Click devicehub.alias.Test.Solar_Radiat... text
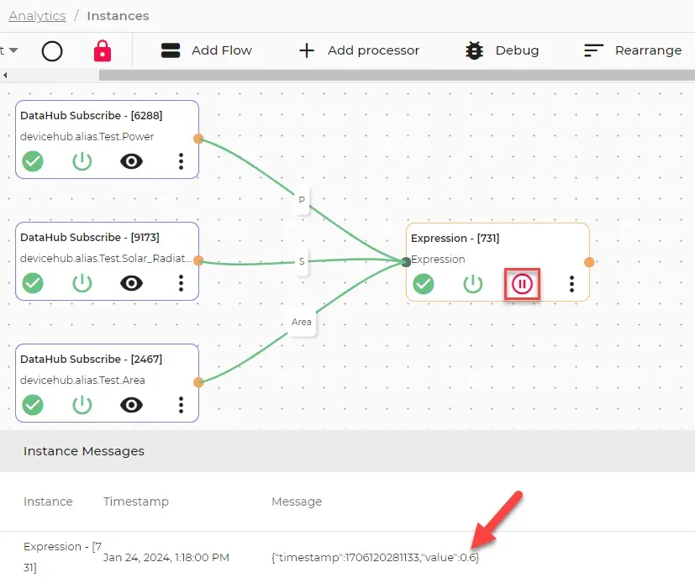Viewport: 695px width, 578px height. tap(106, 259)
